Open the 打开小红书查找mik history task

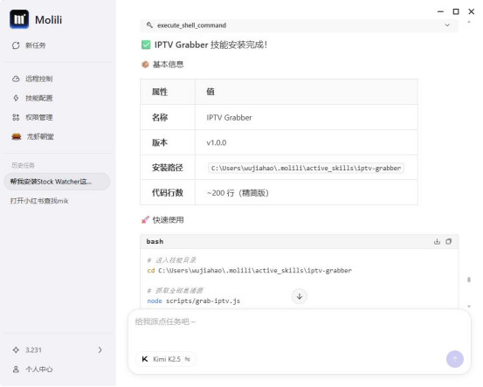(x=39, y=201)
